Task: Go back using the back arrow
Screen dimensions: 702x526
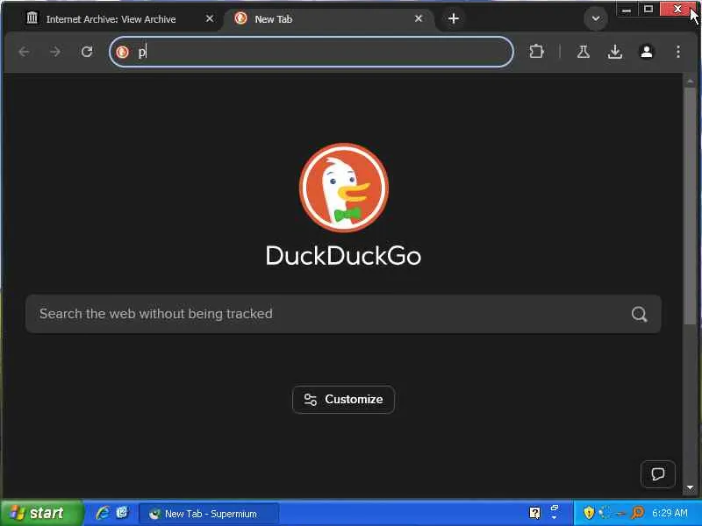Action: coord(25,52)
